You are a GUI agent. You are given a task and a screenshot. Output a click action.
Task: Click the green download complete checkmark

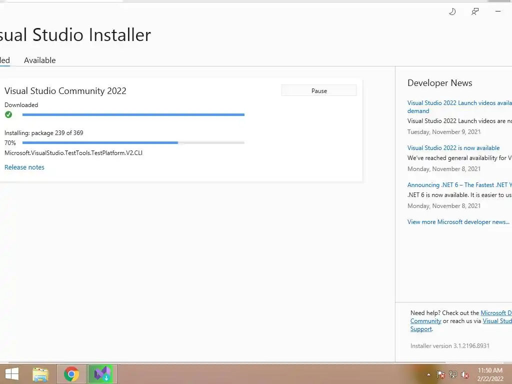tap(8, 114)
